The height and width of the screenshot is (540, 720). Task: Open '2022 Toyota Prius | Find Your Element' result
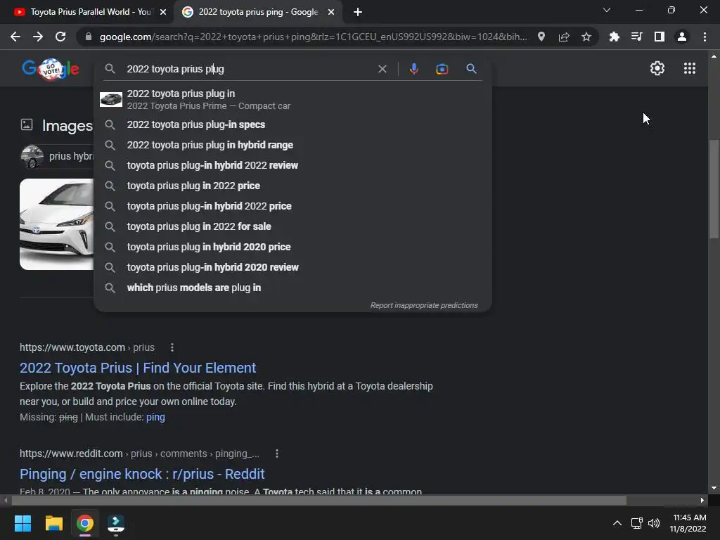point(138,368)
